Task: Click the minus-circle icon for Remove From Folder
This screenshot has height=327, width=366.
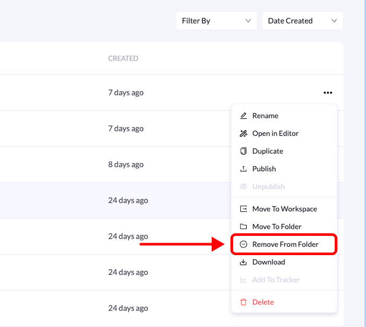Action: point(243,244)
